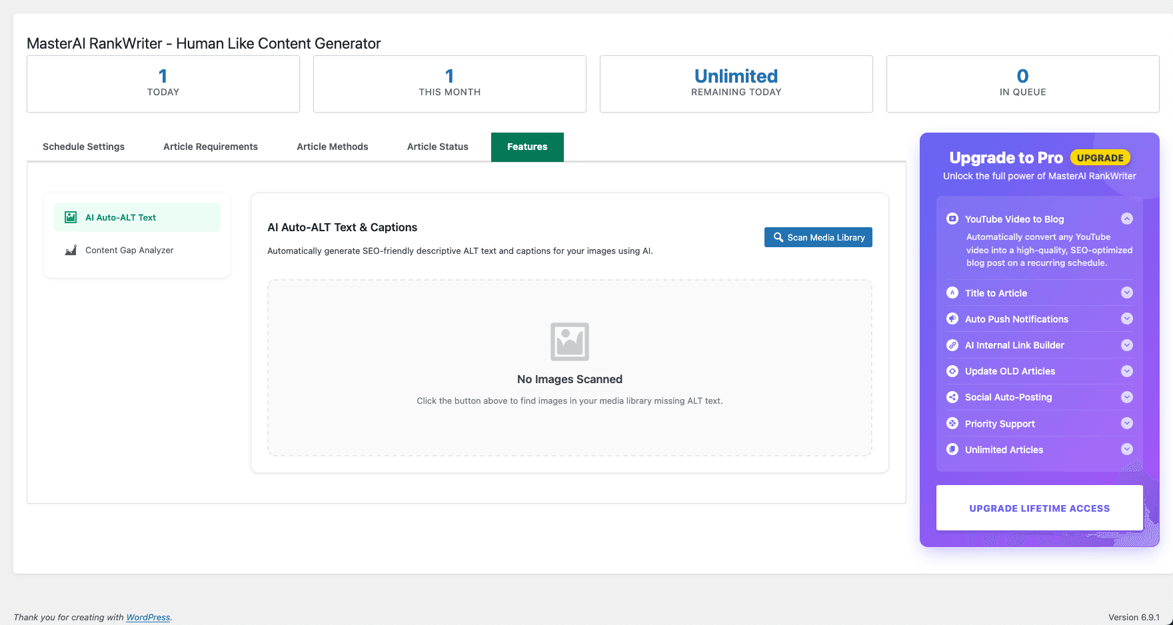
Task: Open the WordPress link in the footer
Action: [x=148, y=617]
